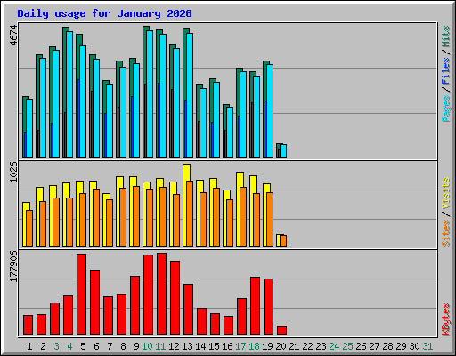The height and width of the screenshot is (356, 456).
Task: Select the red KBytes bar for day 1
Action: [x=28, y=325]
